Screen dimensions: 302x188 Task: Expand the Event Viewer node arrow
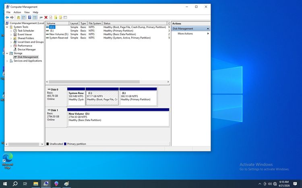pos(11,35)
